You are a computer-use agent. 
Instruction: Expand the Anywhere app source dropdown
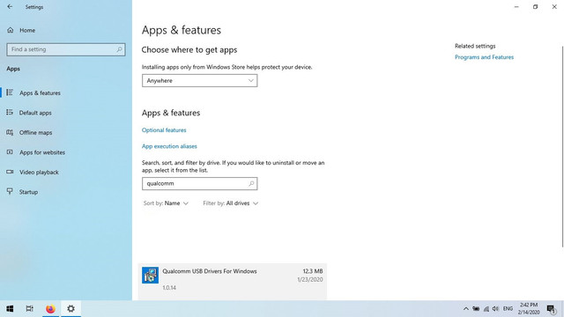tap(200, 80)
